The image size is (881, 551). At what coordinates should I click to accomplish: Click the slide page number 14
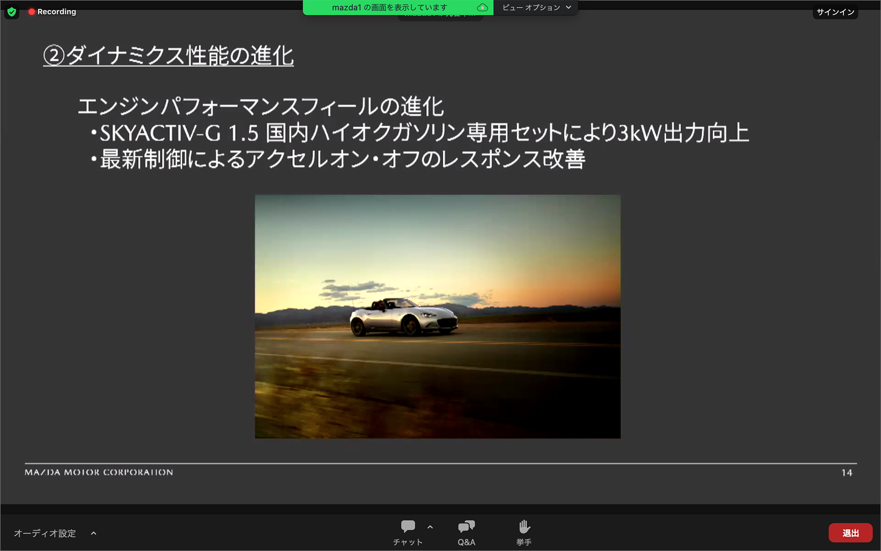846,472
